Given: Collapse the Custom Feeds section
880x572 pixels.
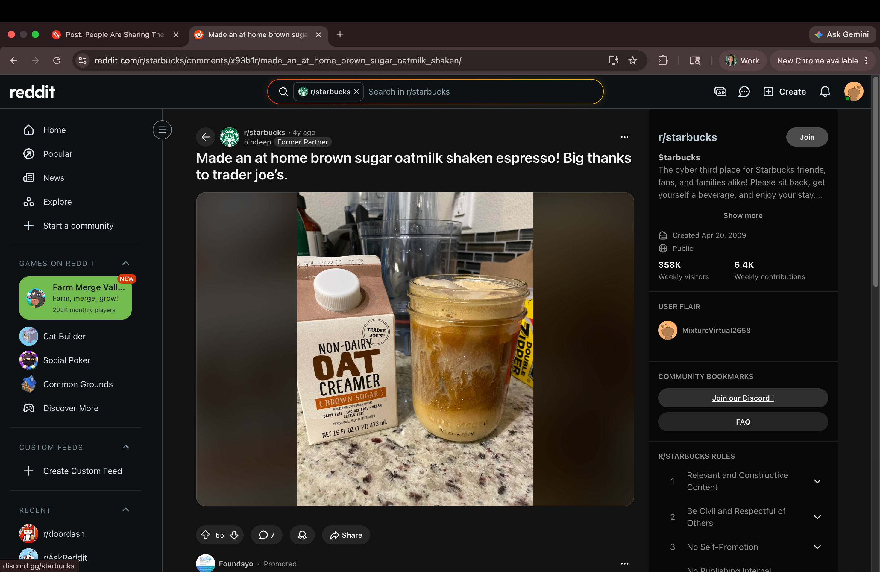Looking at the screenshot, I should (x=126, y=447).
